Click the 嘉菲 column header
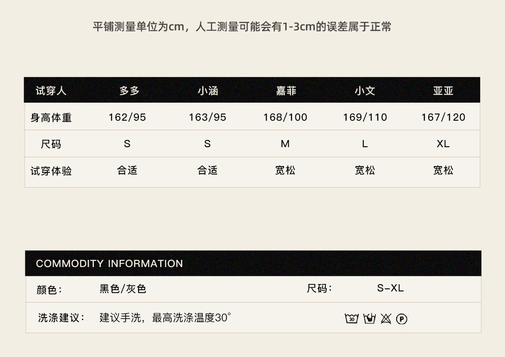The width and height of the screenshot is (505, 357). click(286, 91)
